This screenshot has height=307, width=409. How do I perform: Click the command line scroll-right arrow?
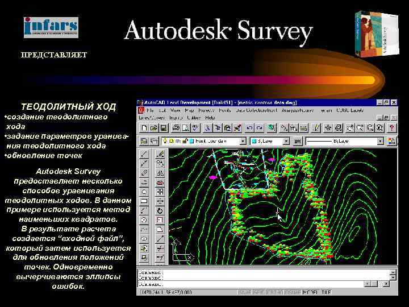click(x=386, y=284)
